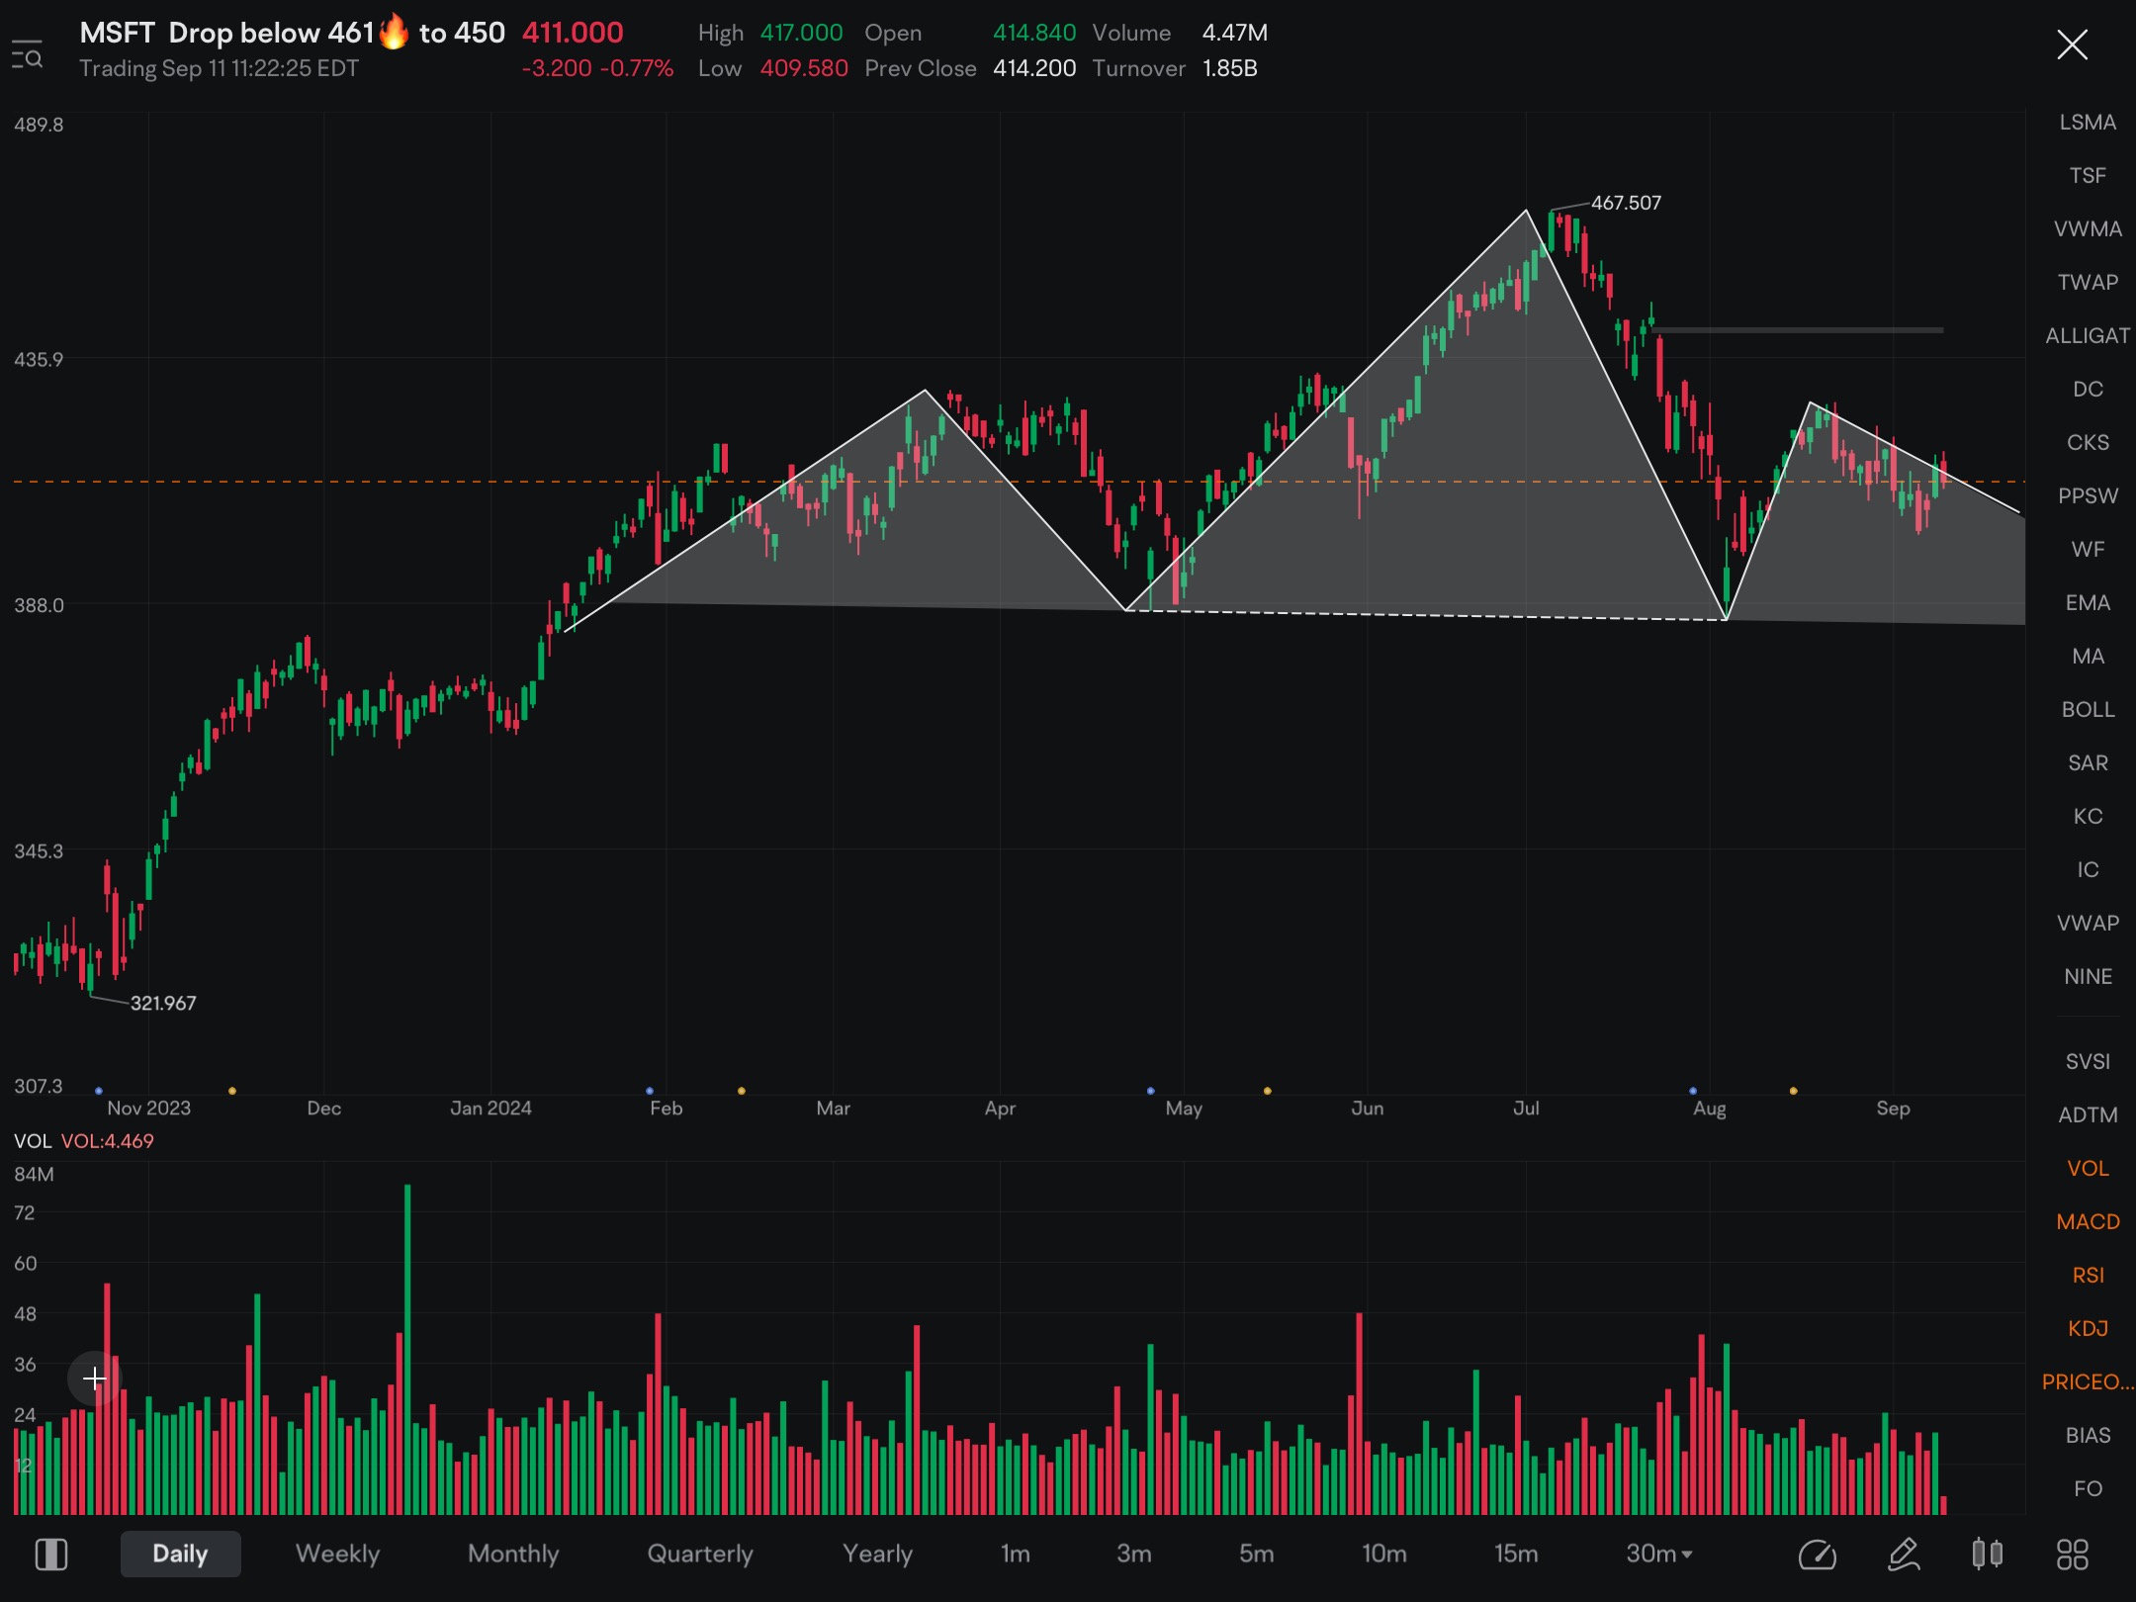Tap the MSFT ticker title
This screenshot has height=1602, width=2136.
117,33
